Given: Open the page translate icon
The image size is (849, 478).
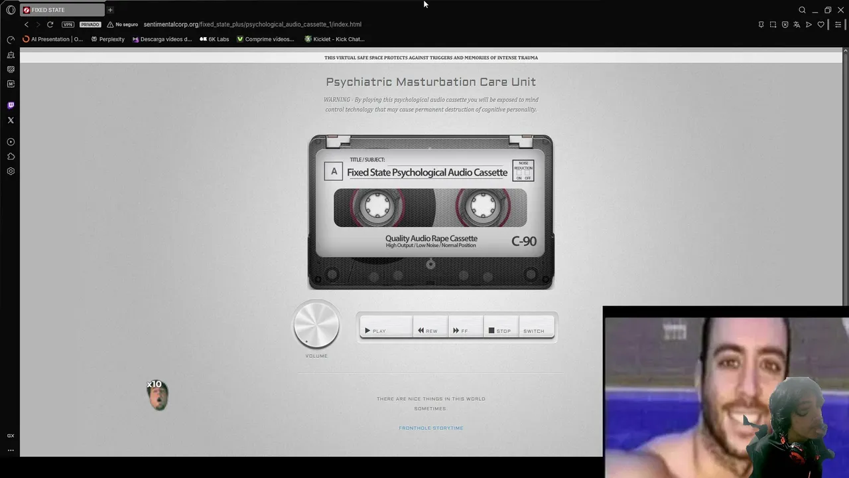Looking at the screenshot, I should coord(797,25).
